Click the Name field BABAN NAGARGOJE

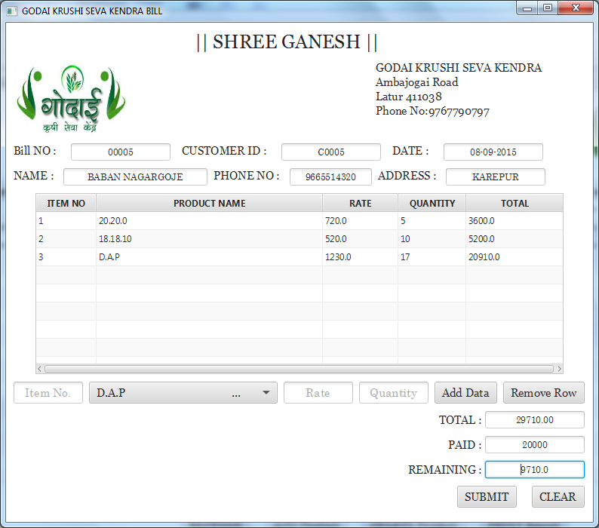[135, 177]
